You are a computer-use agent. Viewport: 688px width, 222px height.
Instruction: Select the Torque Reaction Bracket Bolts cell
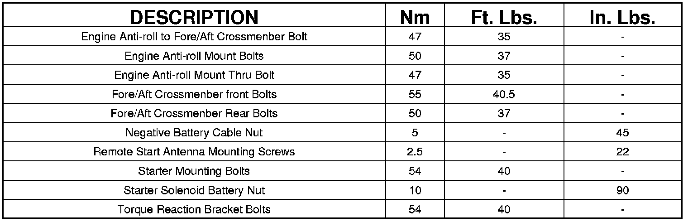pyautogui.click(x=194, y=209)
